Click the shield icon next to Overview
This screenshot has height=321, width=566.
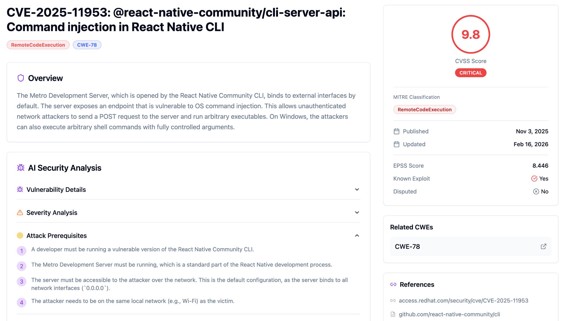[x=21, y=78]
